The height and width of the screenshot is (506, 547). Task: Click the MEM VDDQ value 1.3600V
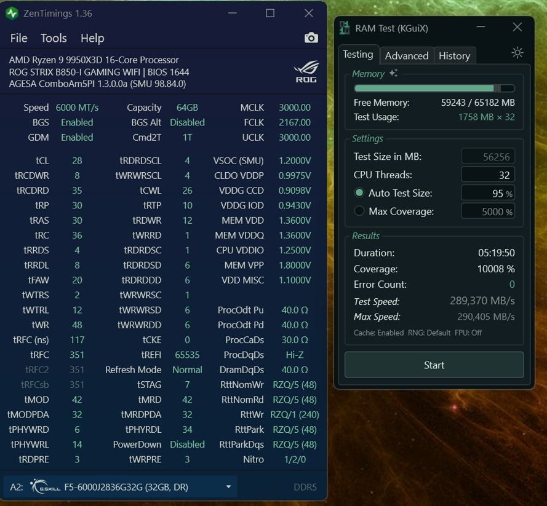pos(295,235)
